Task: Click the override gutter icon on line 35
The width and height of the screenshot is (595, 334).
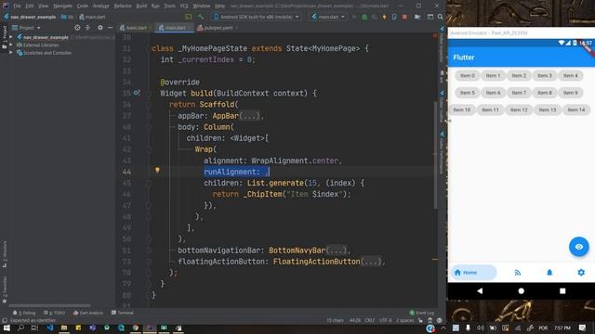Action: coord(137,93)
